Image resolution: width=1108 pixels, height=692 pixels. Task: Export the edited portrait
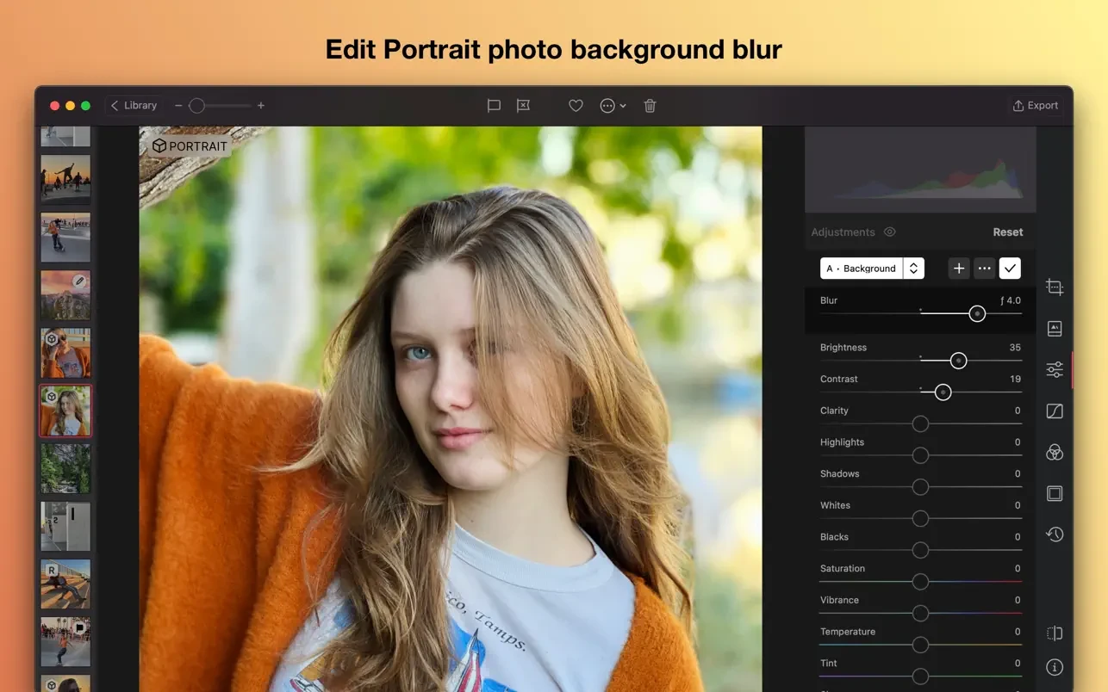pyautogui.click(x=1035, y=105)
